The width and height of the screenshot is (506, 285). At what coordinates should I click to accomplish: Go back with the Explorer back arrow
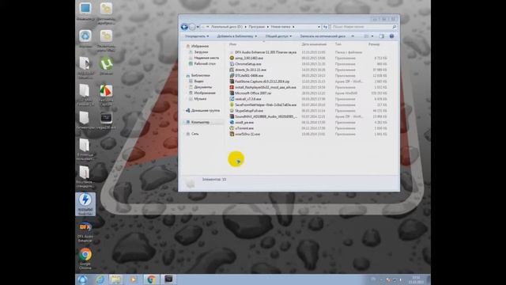[184, 27]
